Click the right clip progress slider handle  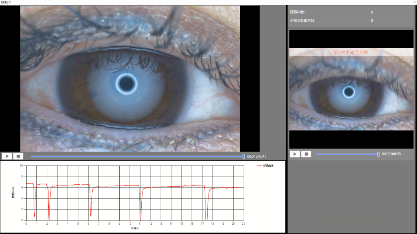tap(378, 154)
